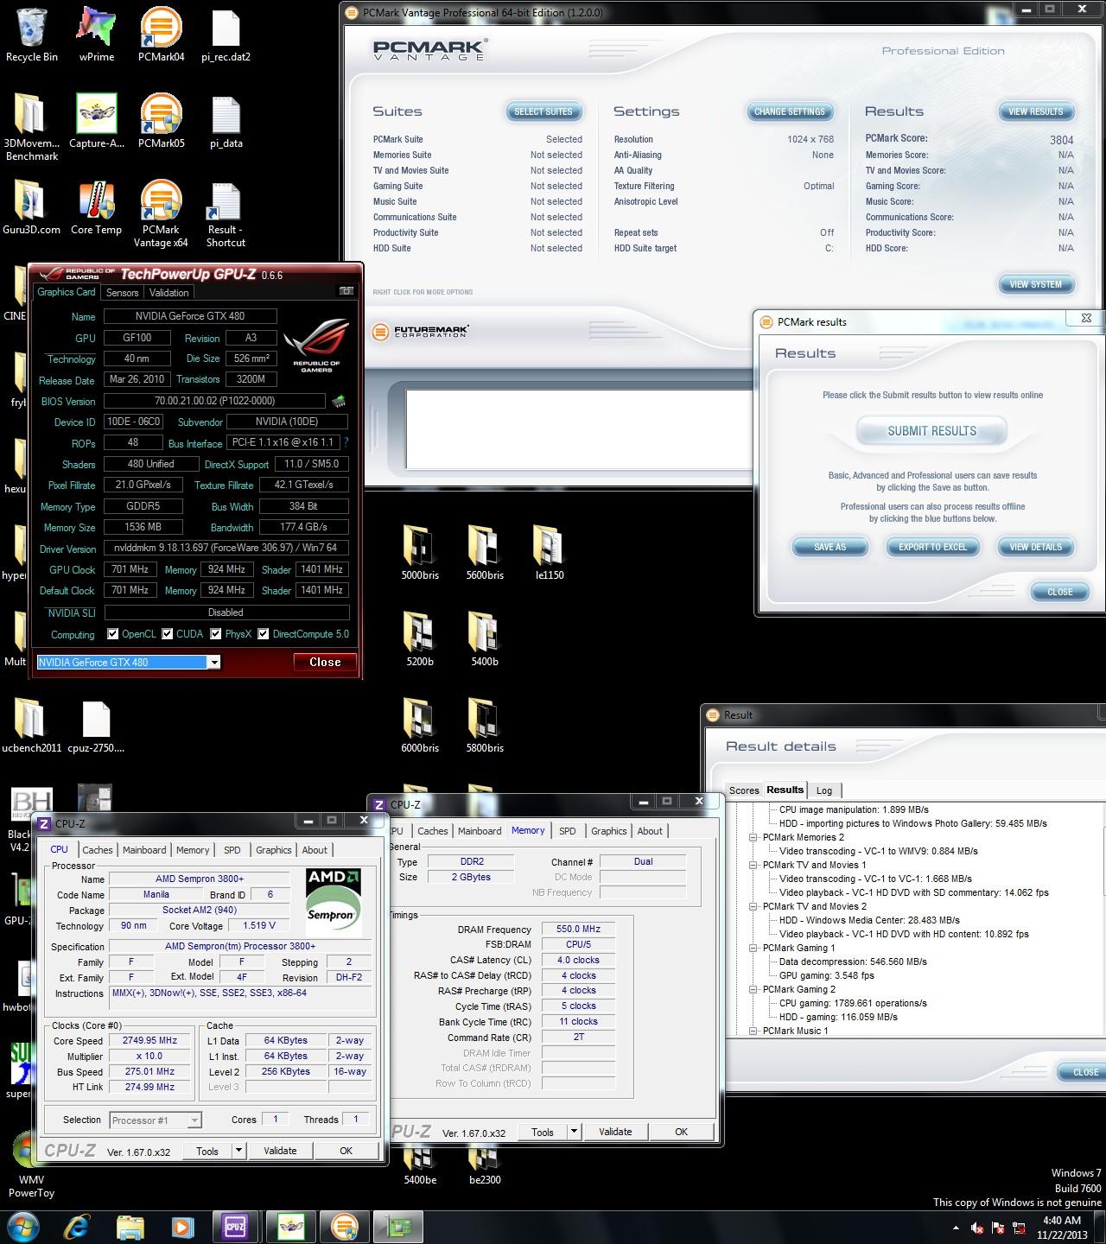The image size is (1106, 1244).
Task: Launch Core Temp from the desktop
Action: (x=97, y=207)
